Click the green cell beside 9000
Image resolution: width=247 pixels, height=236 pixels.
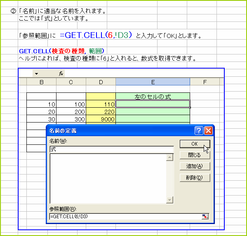click(153, 119)
